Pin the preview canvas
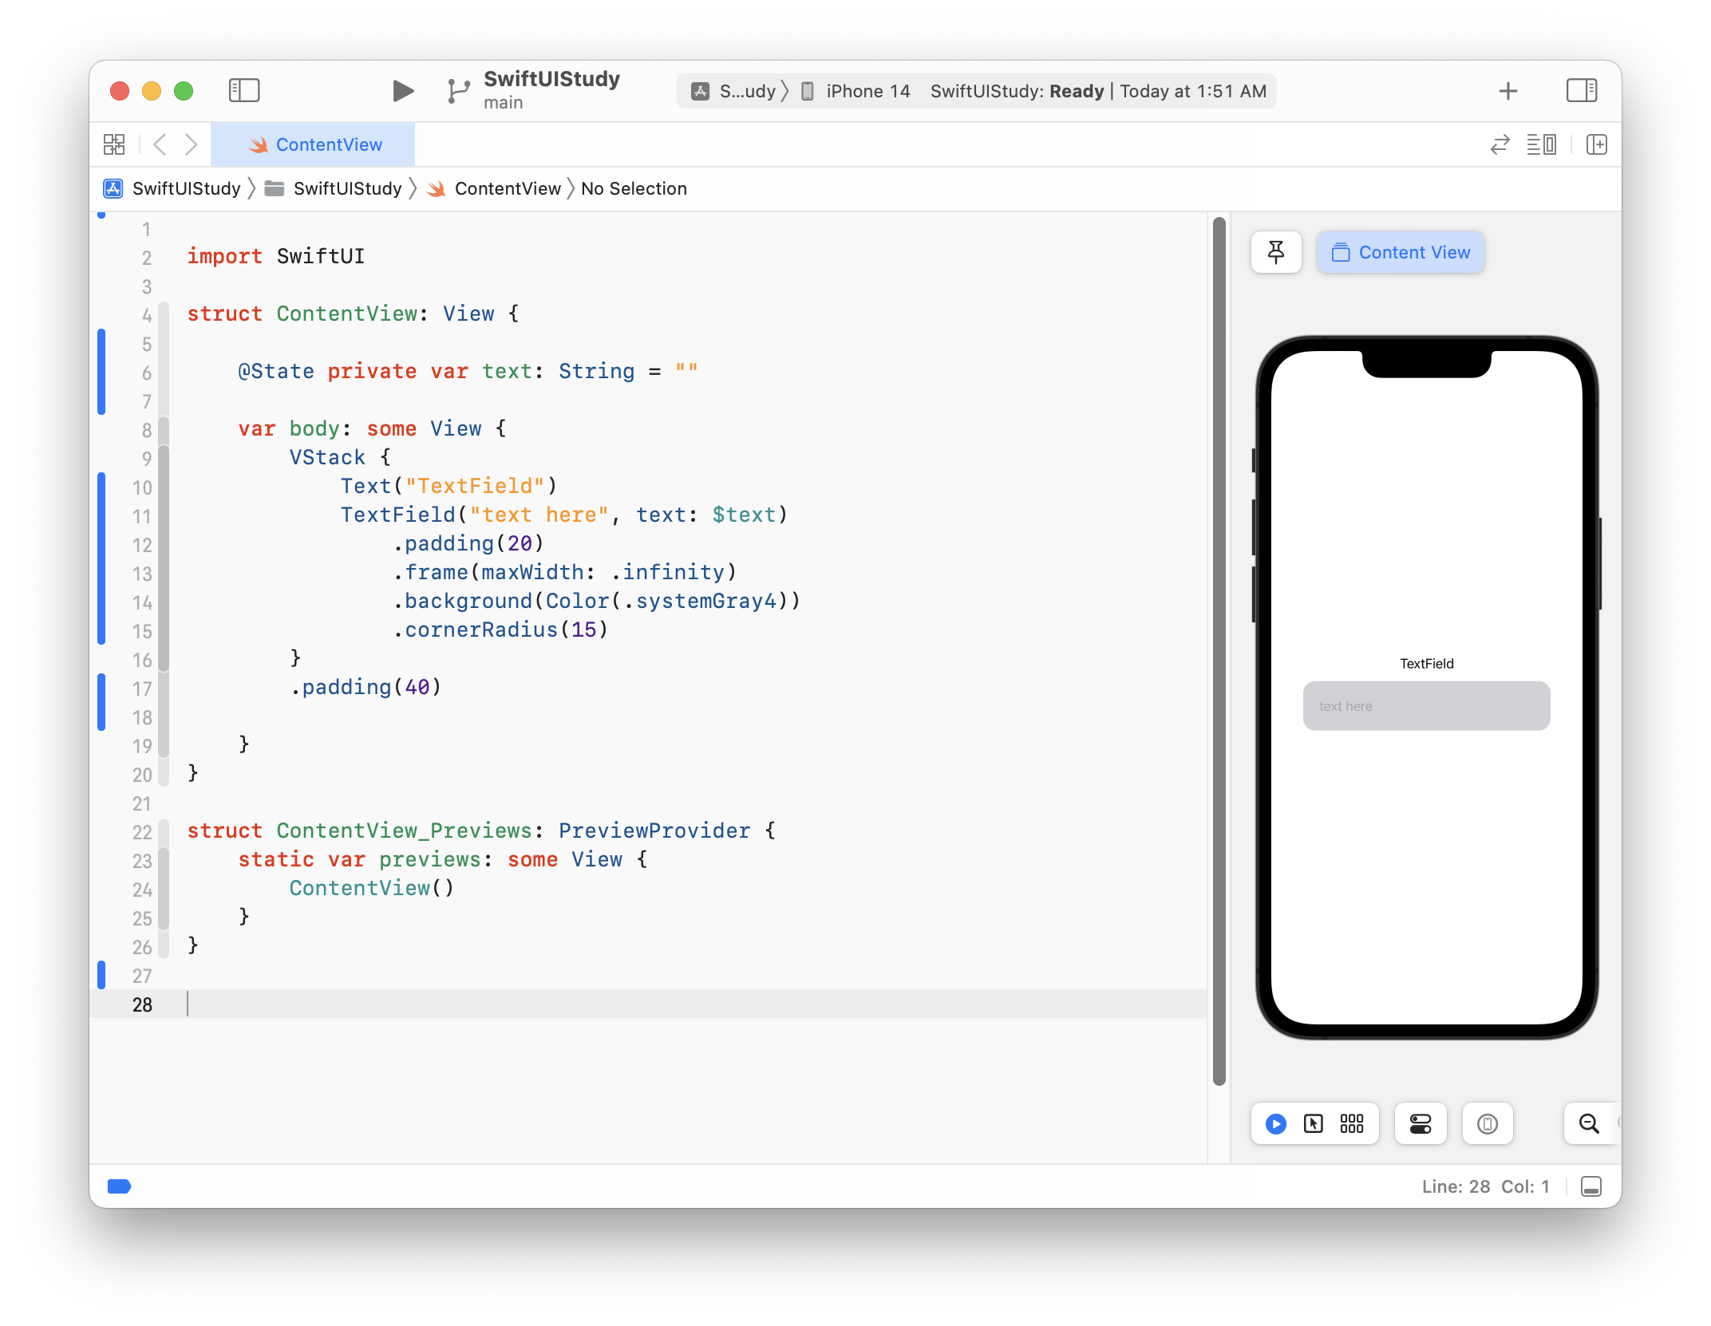 click(x=1276, y=253)
